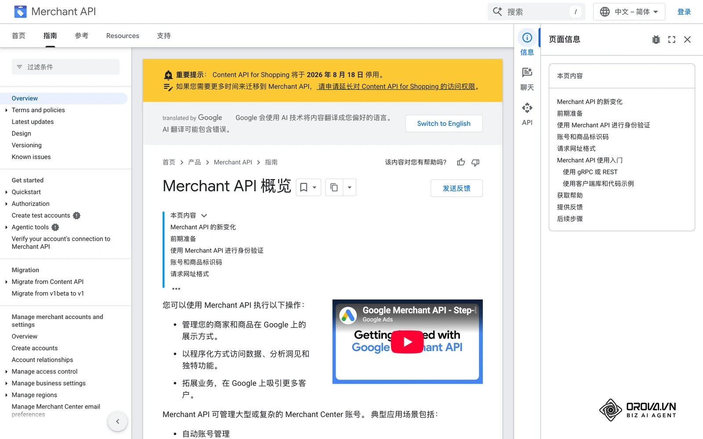
Task: Open Known issues in the sidebar
Action: tap(31, 157)
